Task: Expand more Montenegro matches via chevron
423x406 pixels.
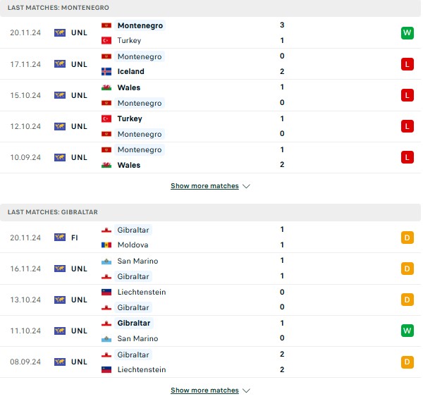Action: pos(246,186)
